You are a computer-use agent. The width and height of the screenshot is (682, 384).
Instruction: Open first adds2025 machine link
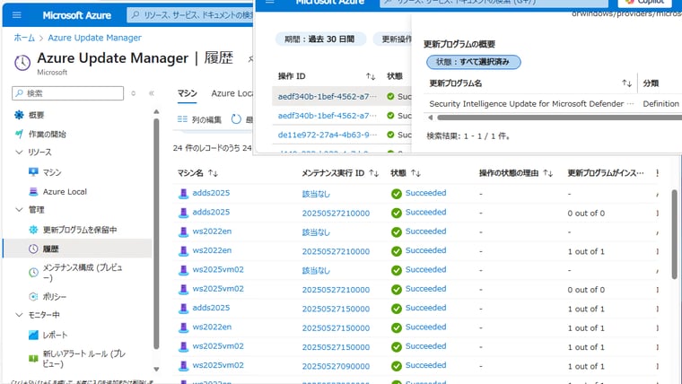(x=211, y=193)
